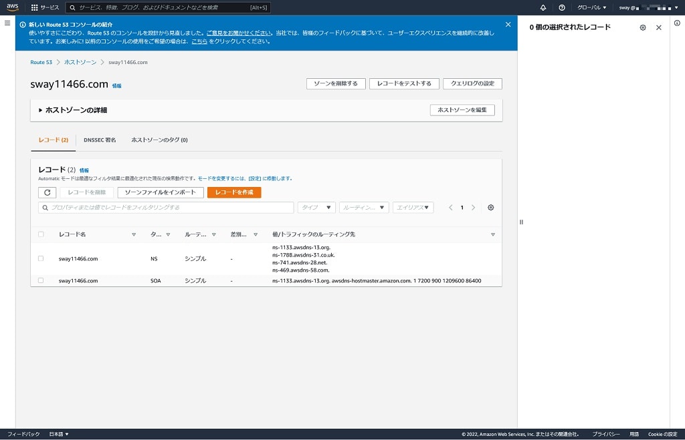
Task: Click the SOA type cell
Action: coord(155,281)
